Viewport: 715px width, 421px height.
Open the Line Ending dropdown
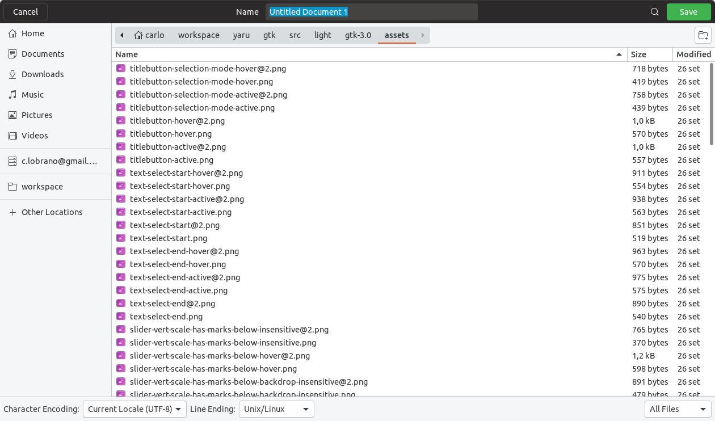coord(276,409)
